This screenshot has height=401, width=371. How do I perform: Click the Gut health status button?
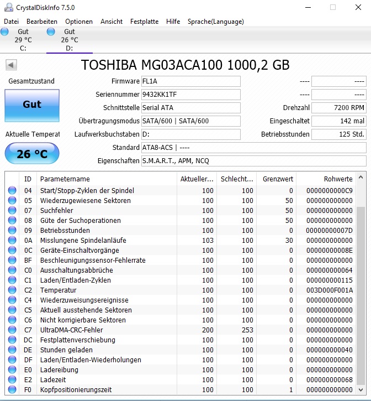point(32,105)
